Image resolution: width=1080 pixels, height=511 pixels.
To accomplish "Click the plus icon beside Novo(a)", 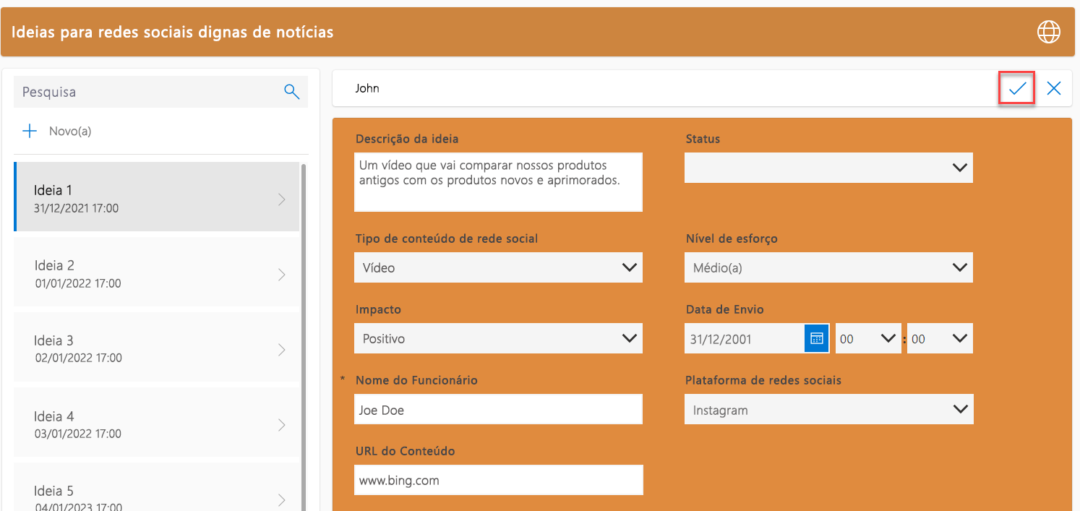I will [x=30, y=131].
